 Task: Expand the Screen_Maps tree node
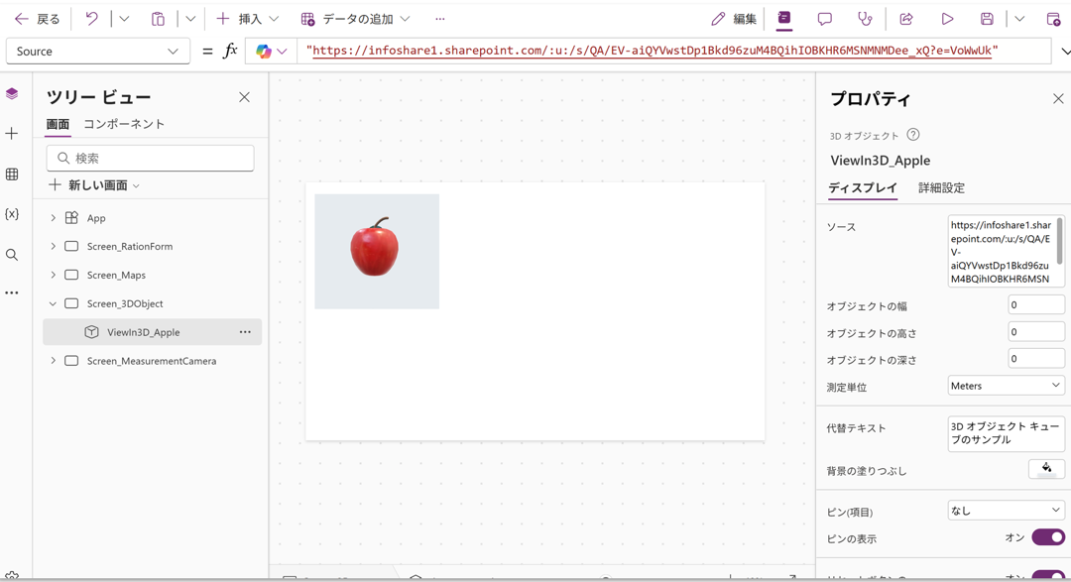(x=54, y=275)
